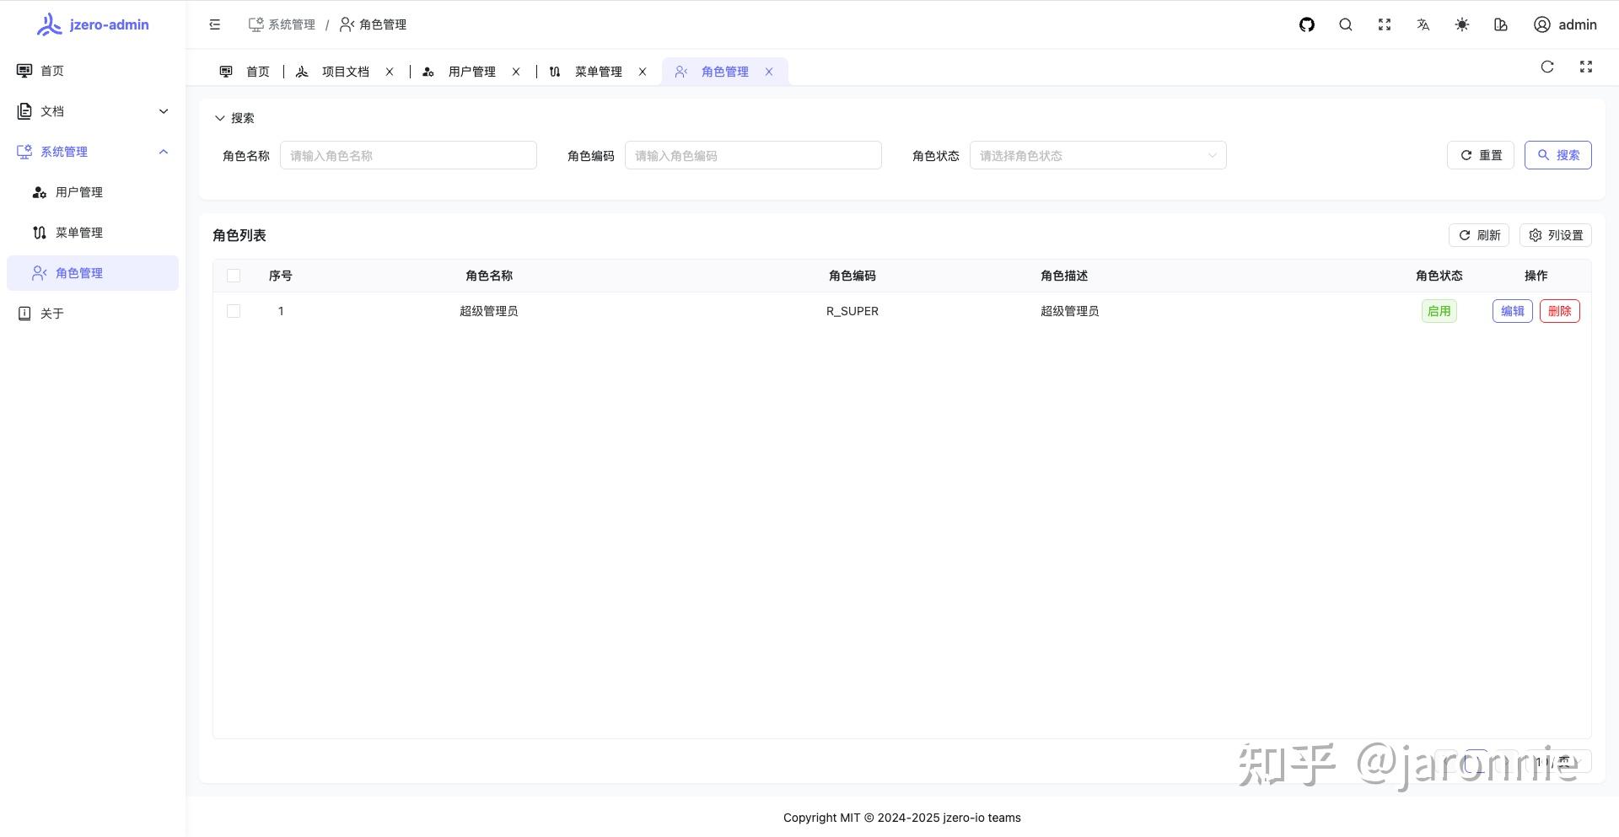Go to 首页 in the sidebar

[x=93, y=71]
